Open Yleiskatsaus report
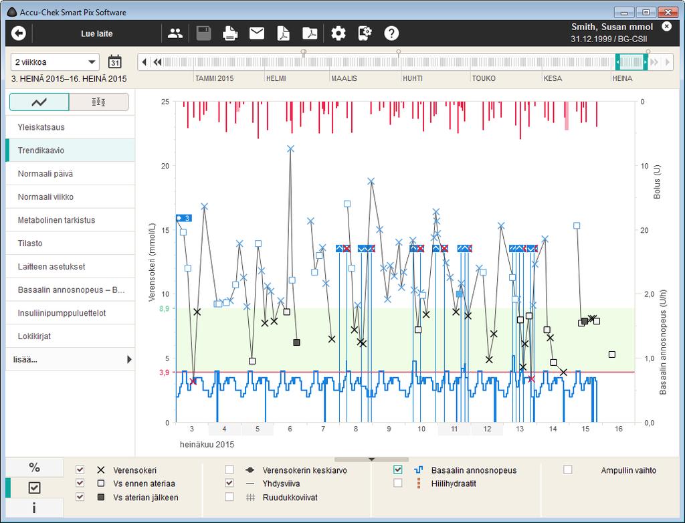 click(x=70, y=127)
